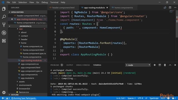The height and width of the screenshot is (100, 178).
Task: Close the terminal panel
Action: tap(175, 65)
